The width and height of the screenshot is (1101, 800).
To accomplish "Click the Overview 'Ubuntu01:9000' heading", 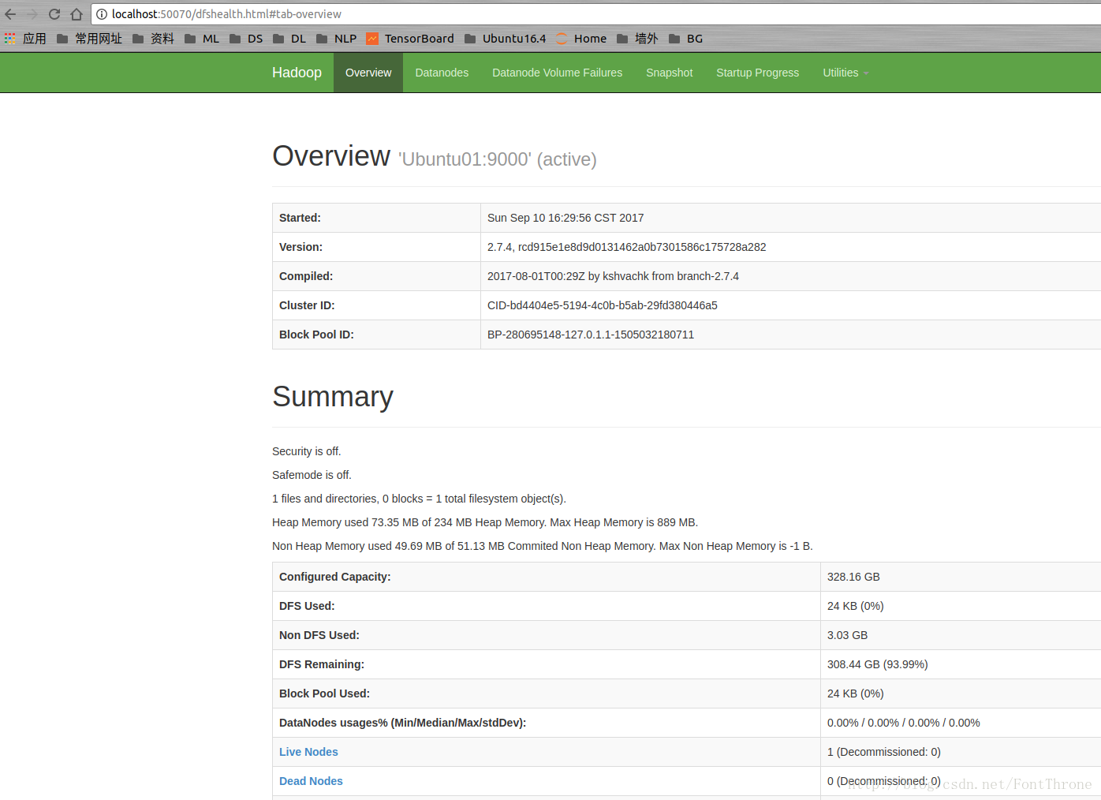I will point(435,156).
